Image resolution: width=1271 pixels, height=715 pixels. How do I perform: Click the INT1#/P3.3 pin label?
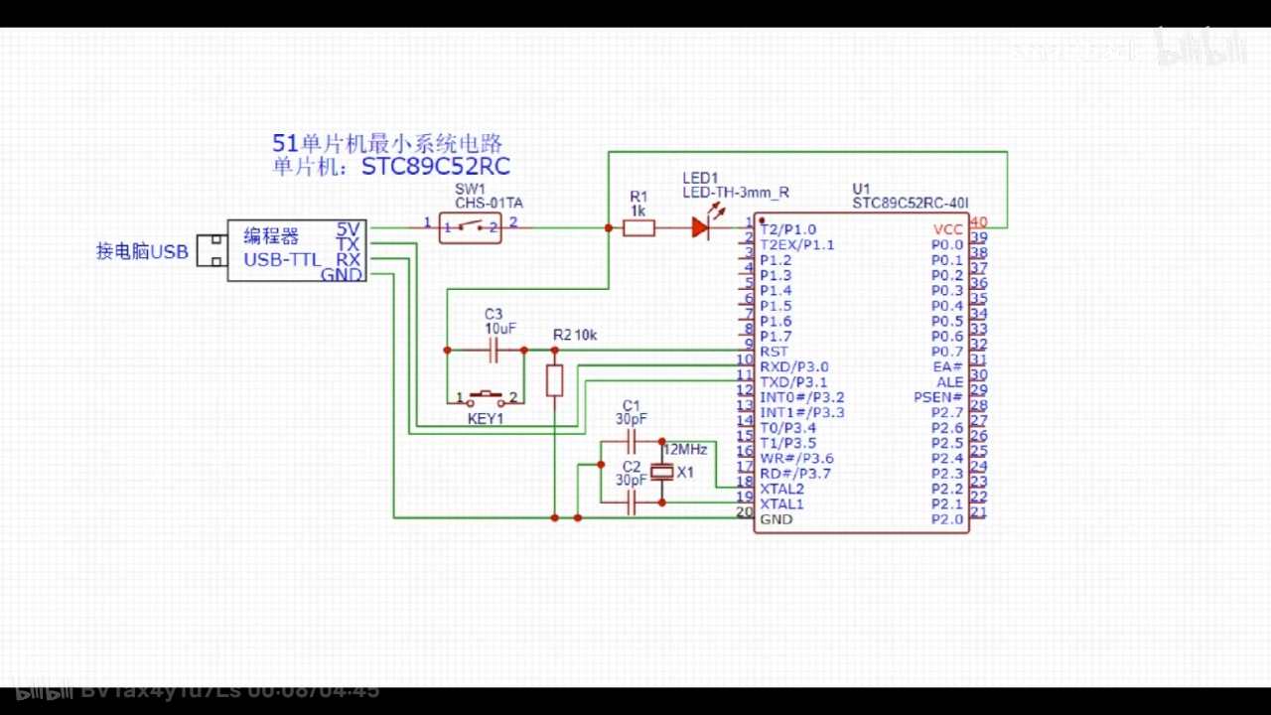tap(802, 412)
